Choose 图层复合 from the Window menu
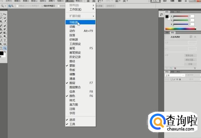This screenshot has width=201, height=138. [80, 87]
